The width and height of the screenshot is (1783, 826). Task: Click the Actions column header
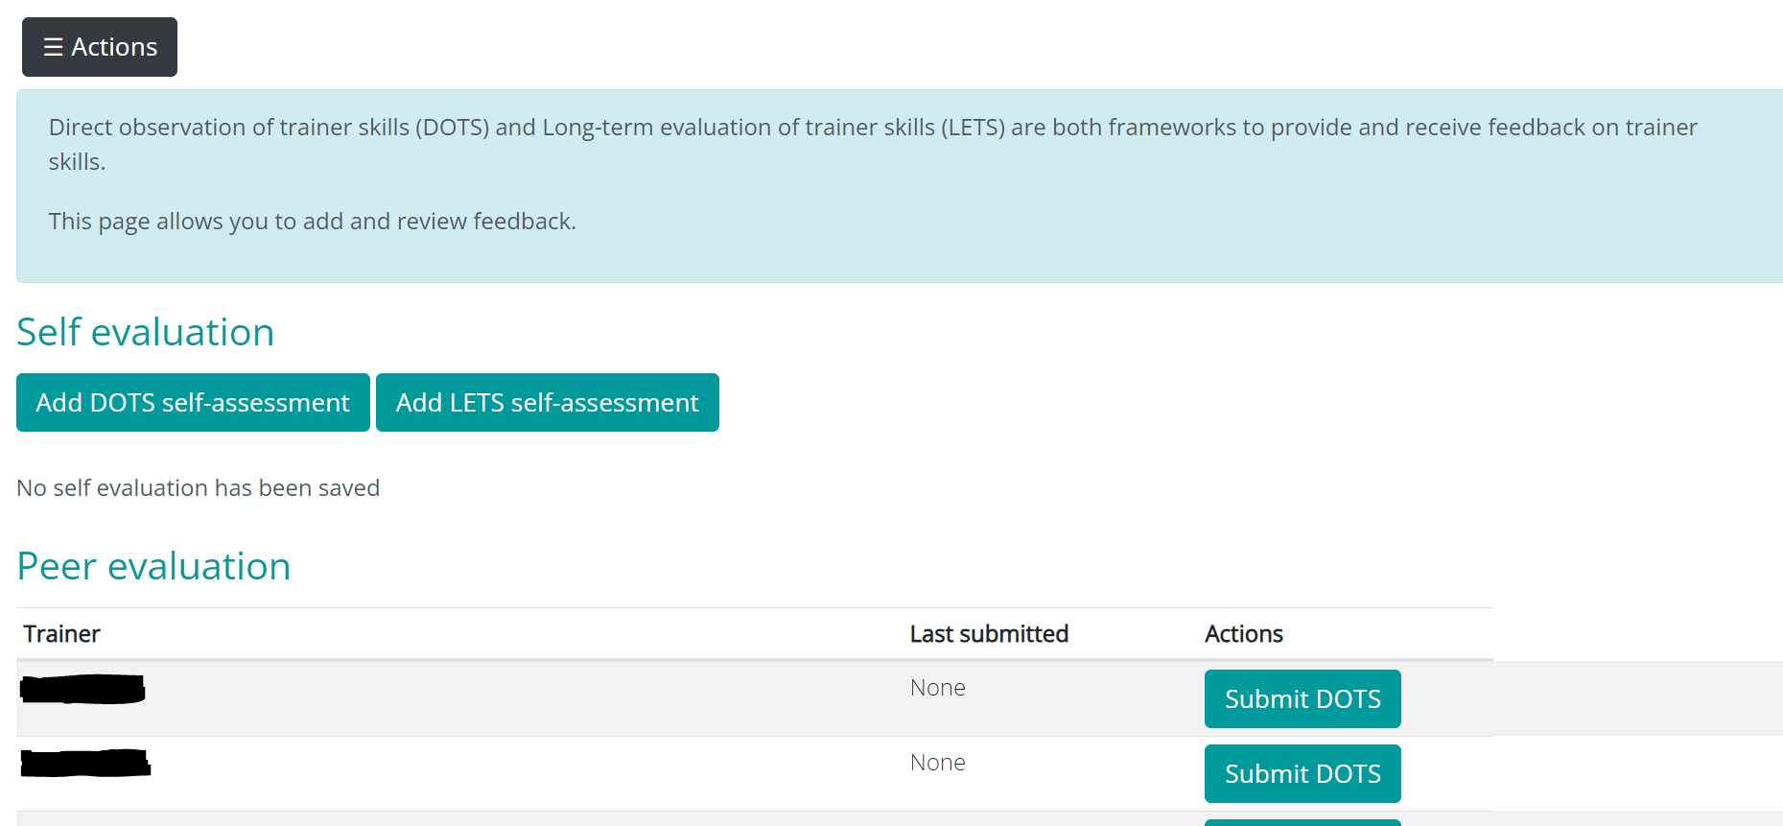coord(1244,633)
